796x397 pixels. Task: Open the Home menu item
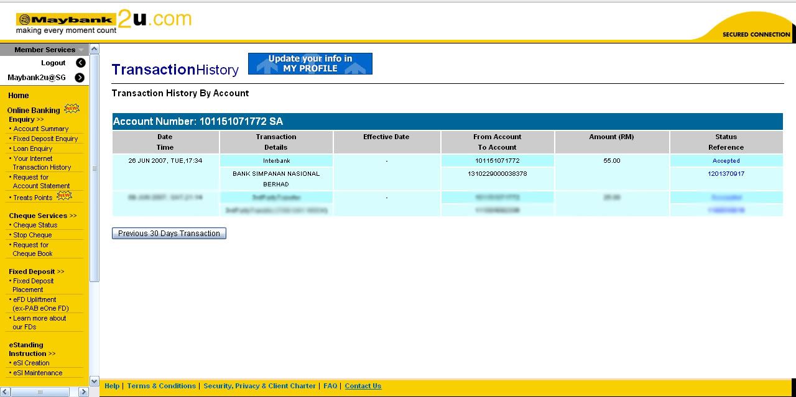coord(18,96)
